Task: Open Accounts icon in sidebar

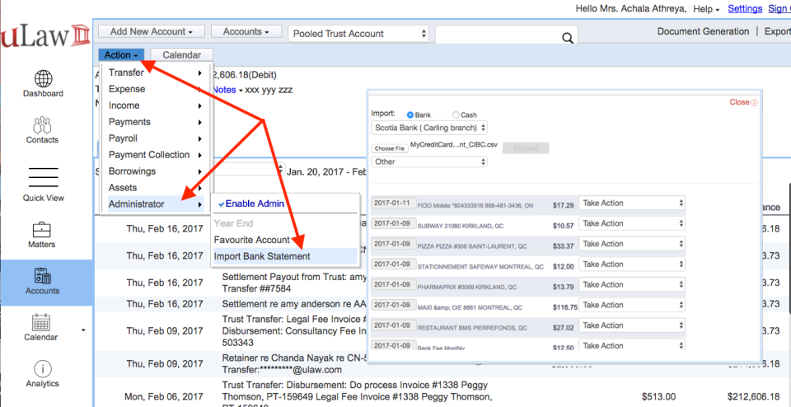Action: pos(42,276)
